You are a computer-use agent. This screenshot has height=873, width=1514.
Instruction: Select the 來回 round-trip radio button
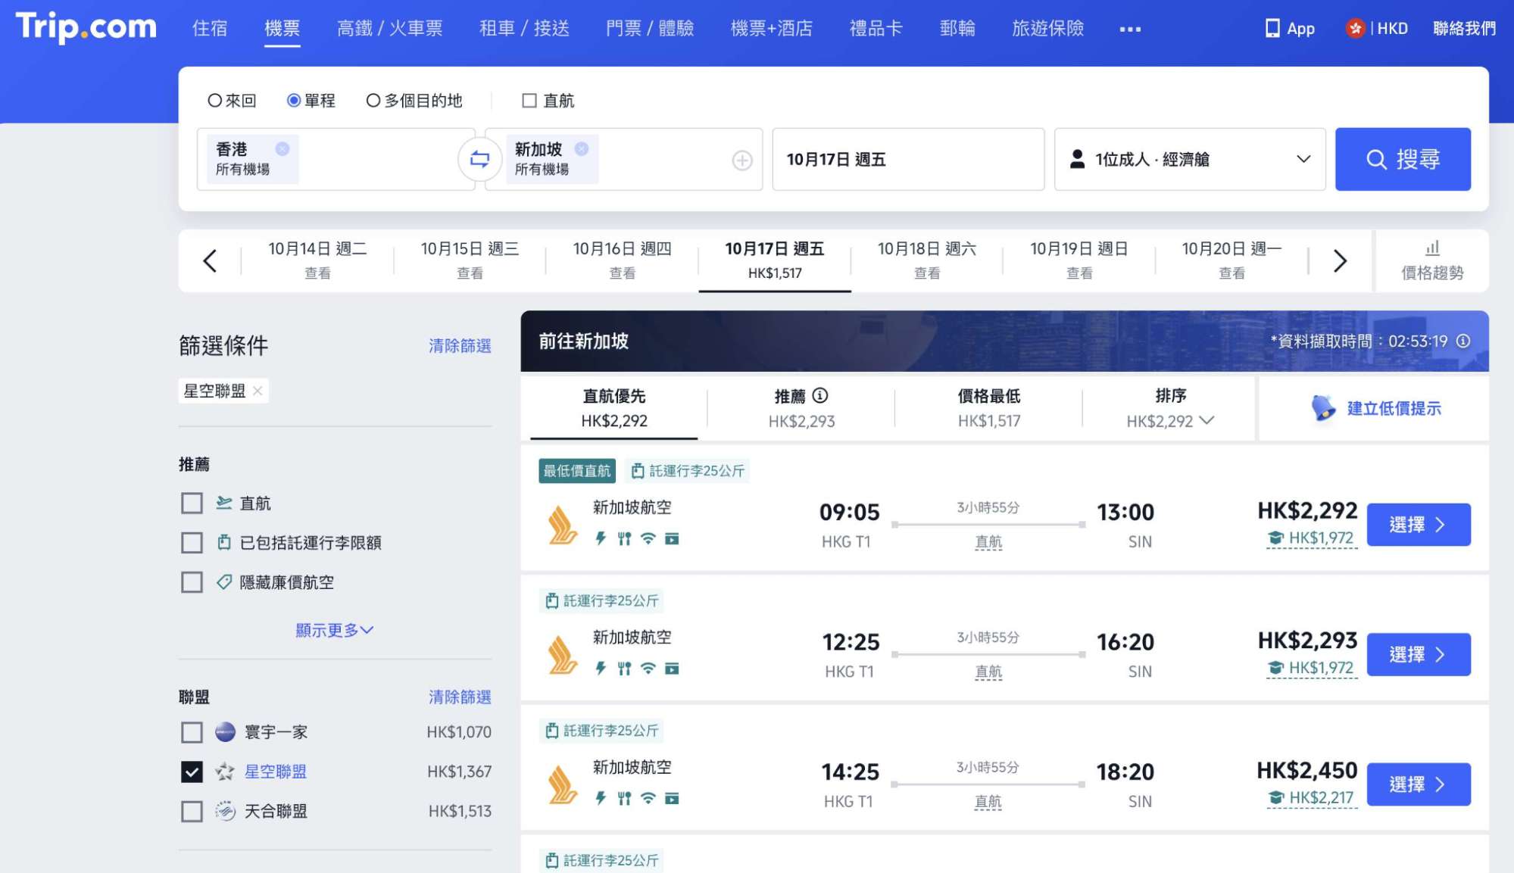[214, 99]
